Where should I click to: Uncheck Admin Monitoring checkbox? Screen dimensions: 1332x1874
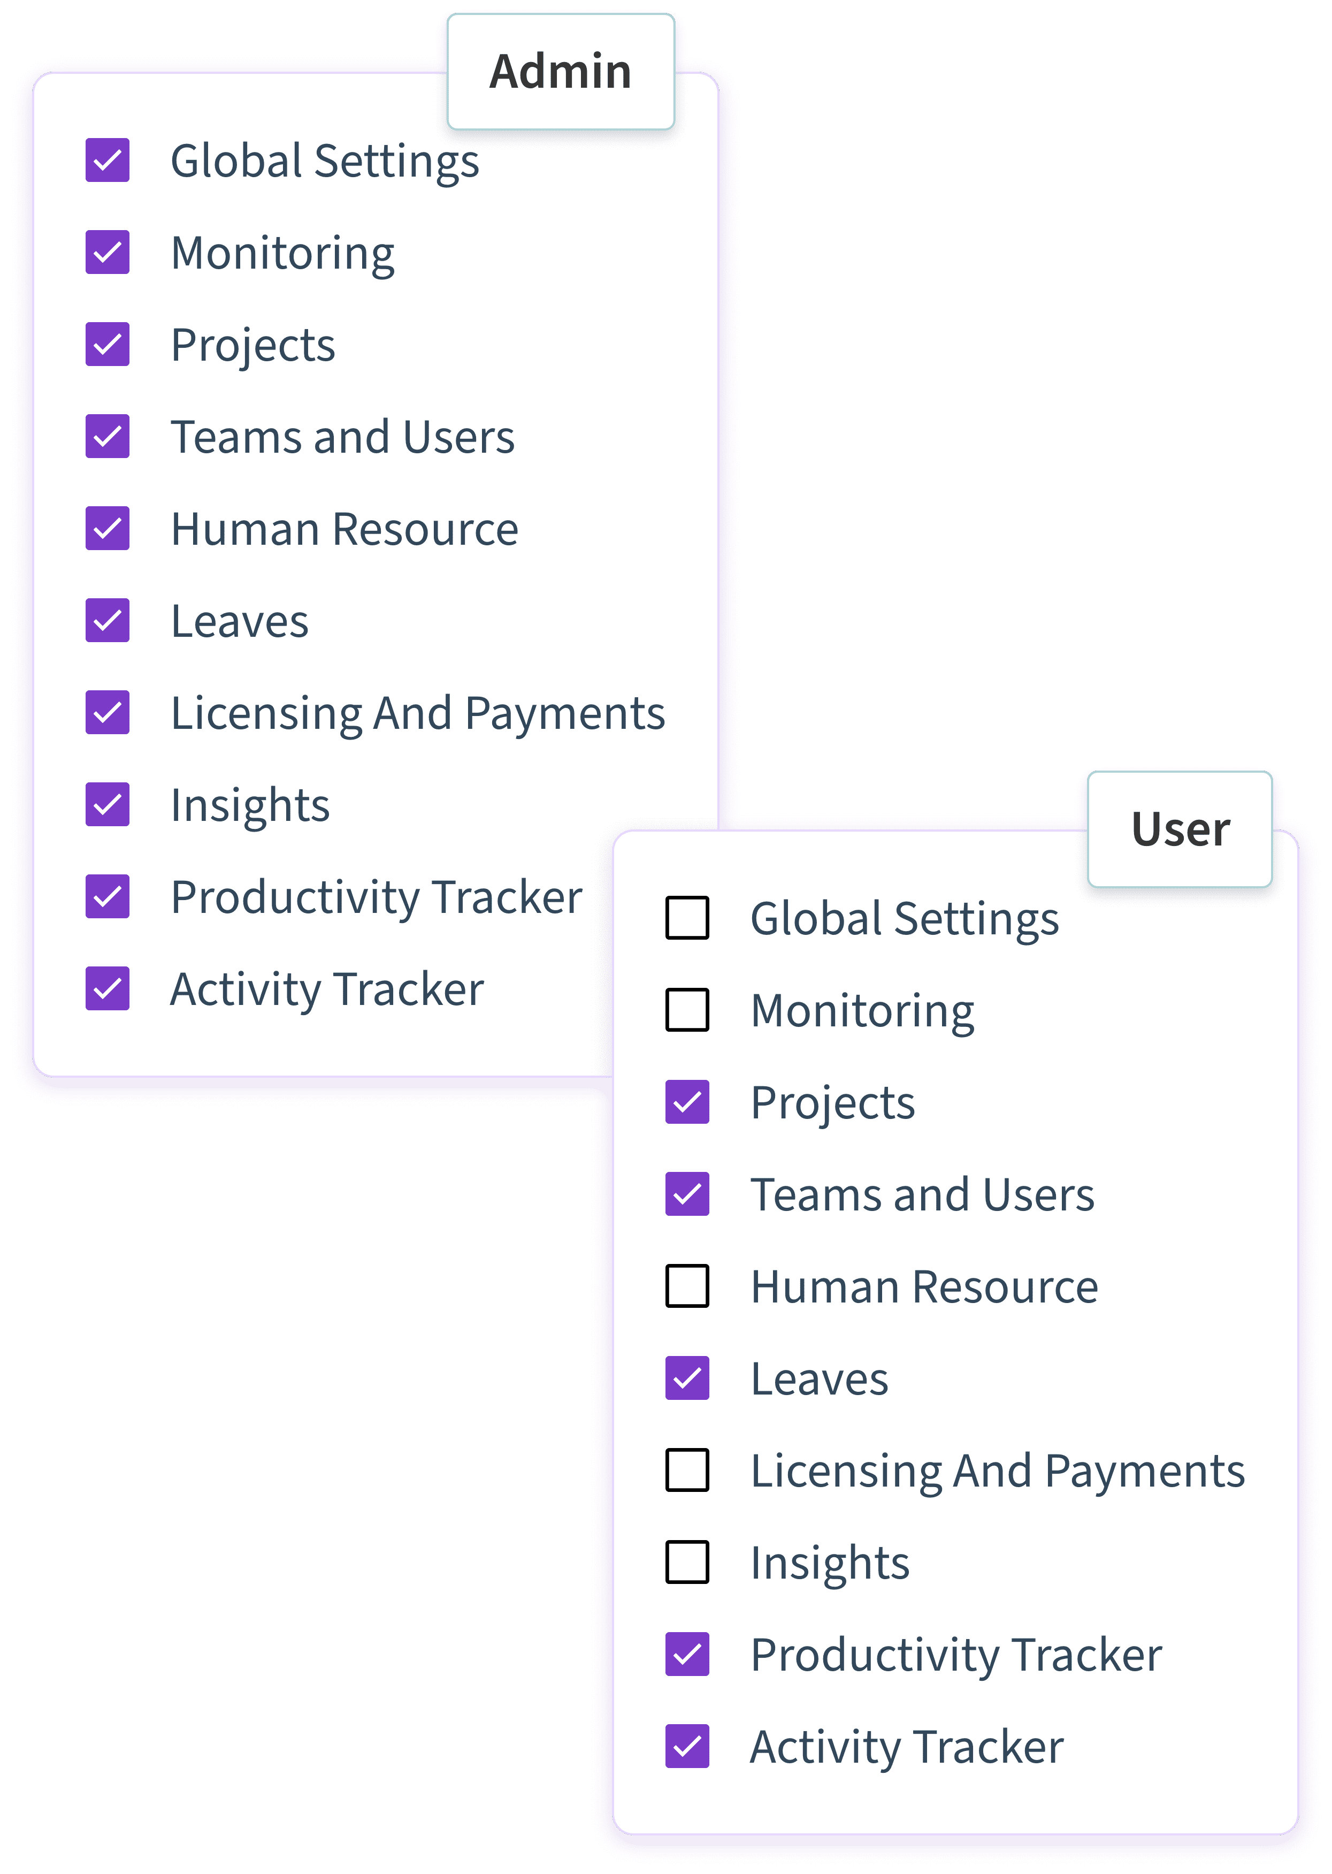108,252
